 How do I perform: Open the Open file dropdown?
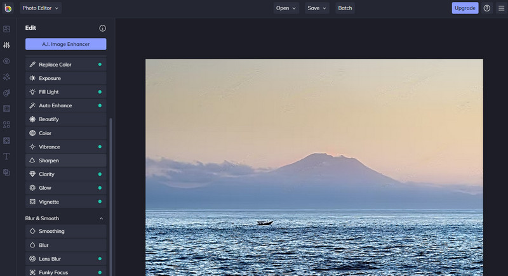click(285, 8)
